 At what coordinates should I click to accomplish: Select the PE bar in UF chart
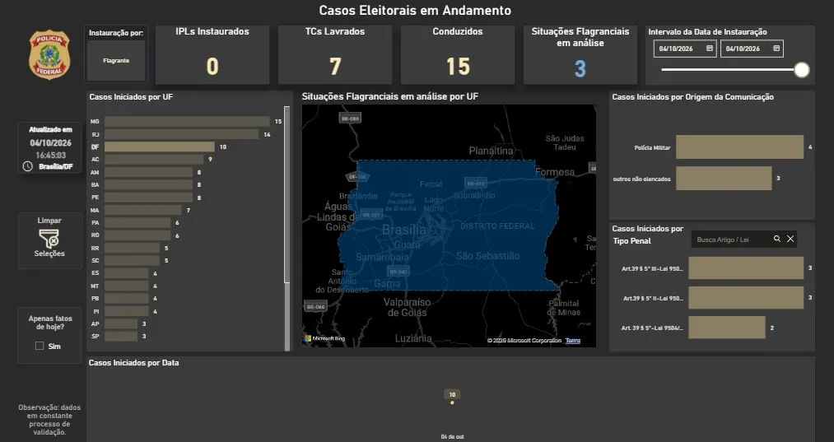click(148, 198)
